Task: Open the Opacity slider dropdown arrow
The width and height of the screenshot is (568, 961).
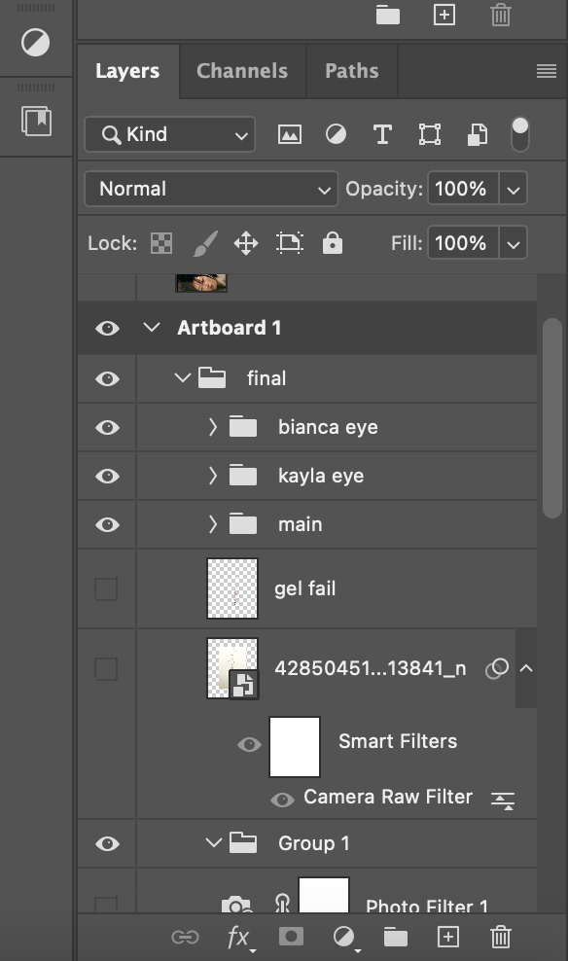Action: [x=513, y=189]
